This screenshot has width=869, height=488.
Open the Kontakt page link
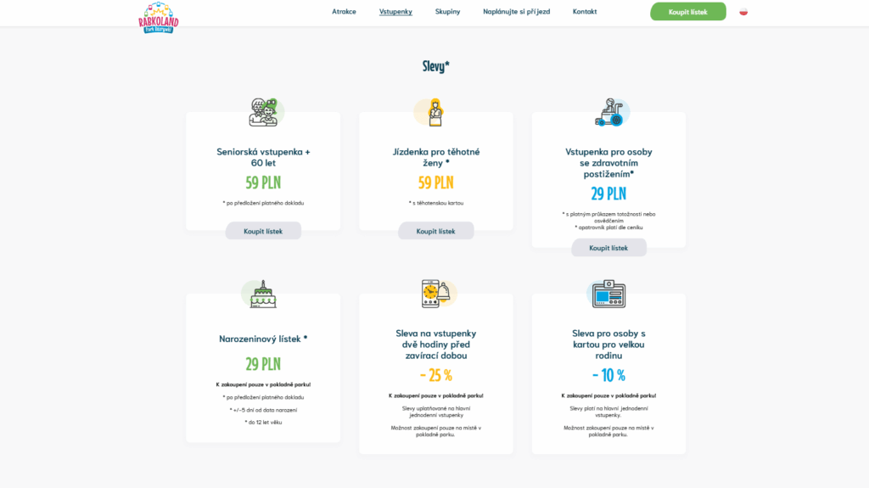(x=585, y=12)
